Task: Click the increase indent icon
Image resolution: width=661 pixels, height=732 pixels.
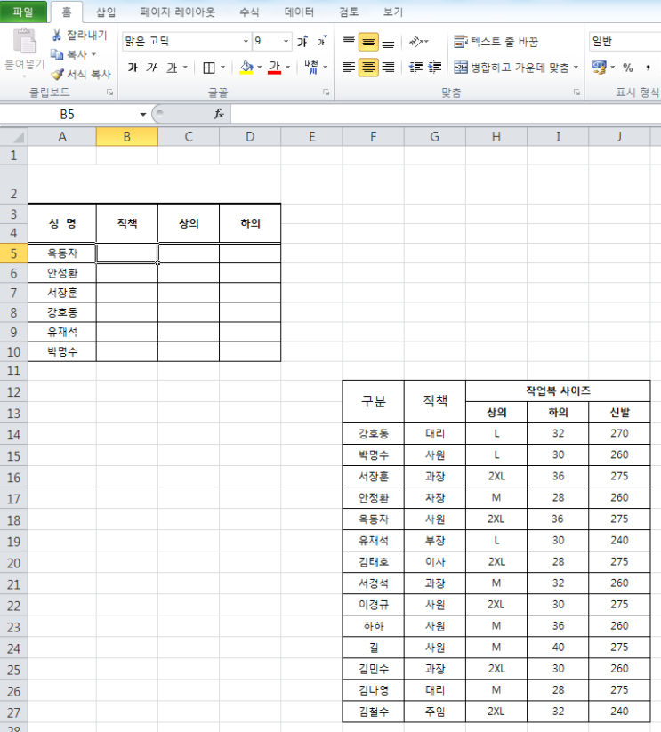Action: pos(435,68)
